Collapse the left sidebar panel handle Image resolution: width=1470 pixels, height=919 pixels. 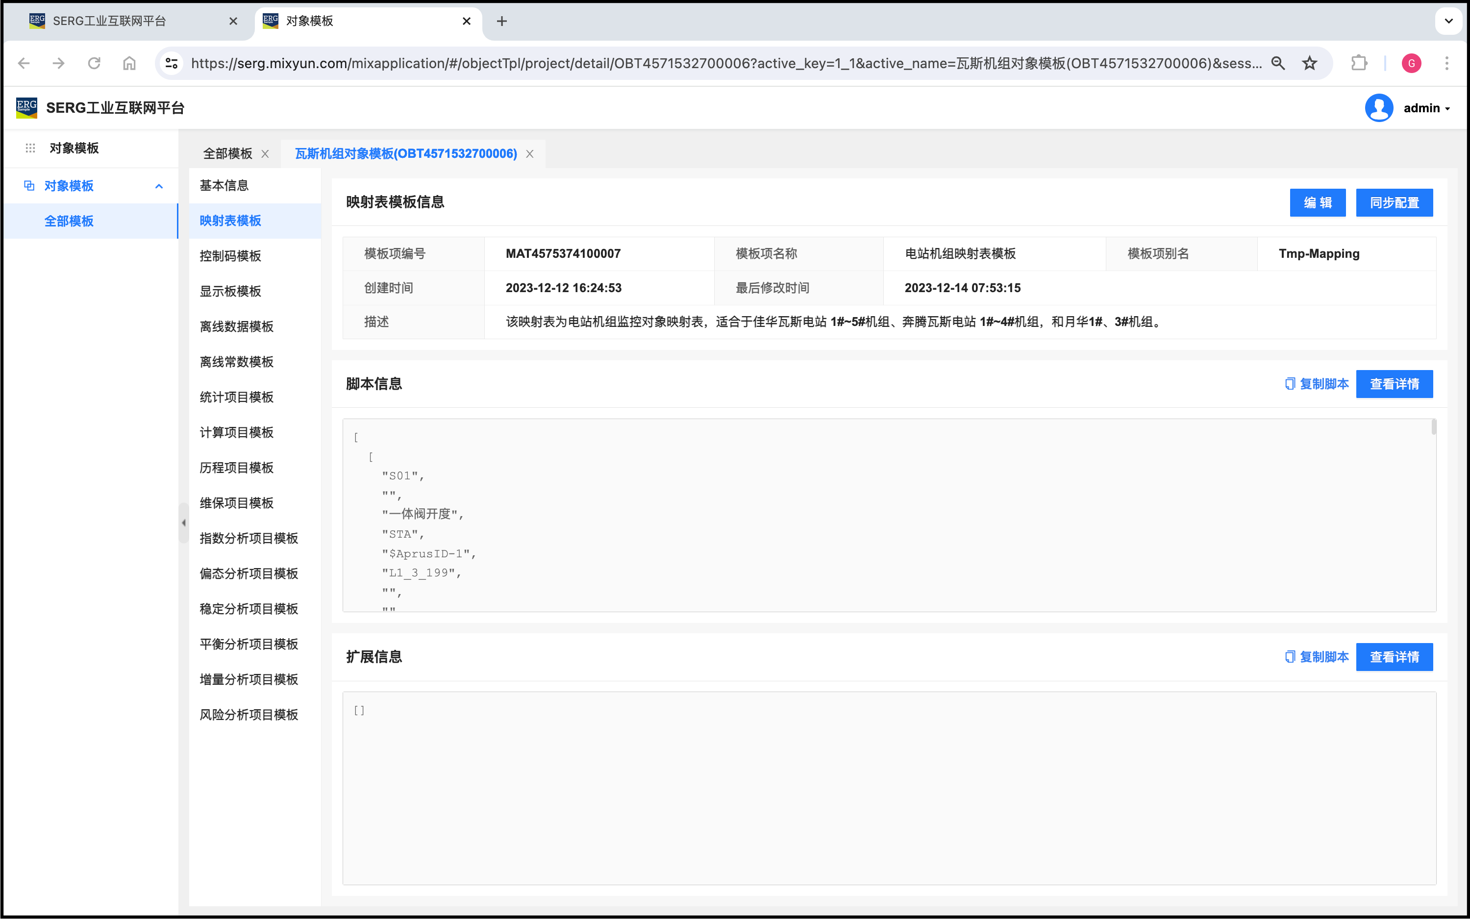pyautogui.click(x=183, y=522)
